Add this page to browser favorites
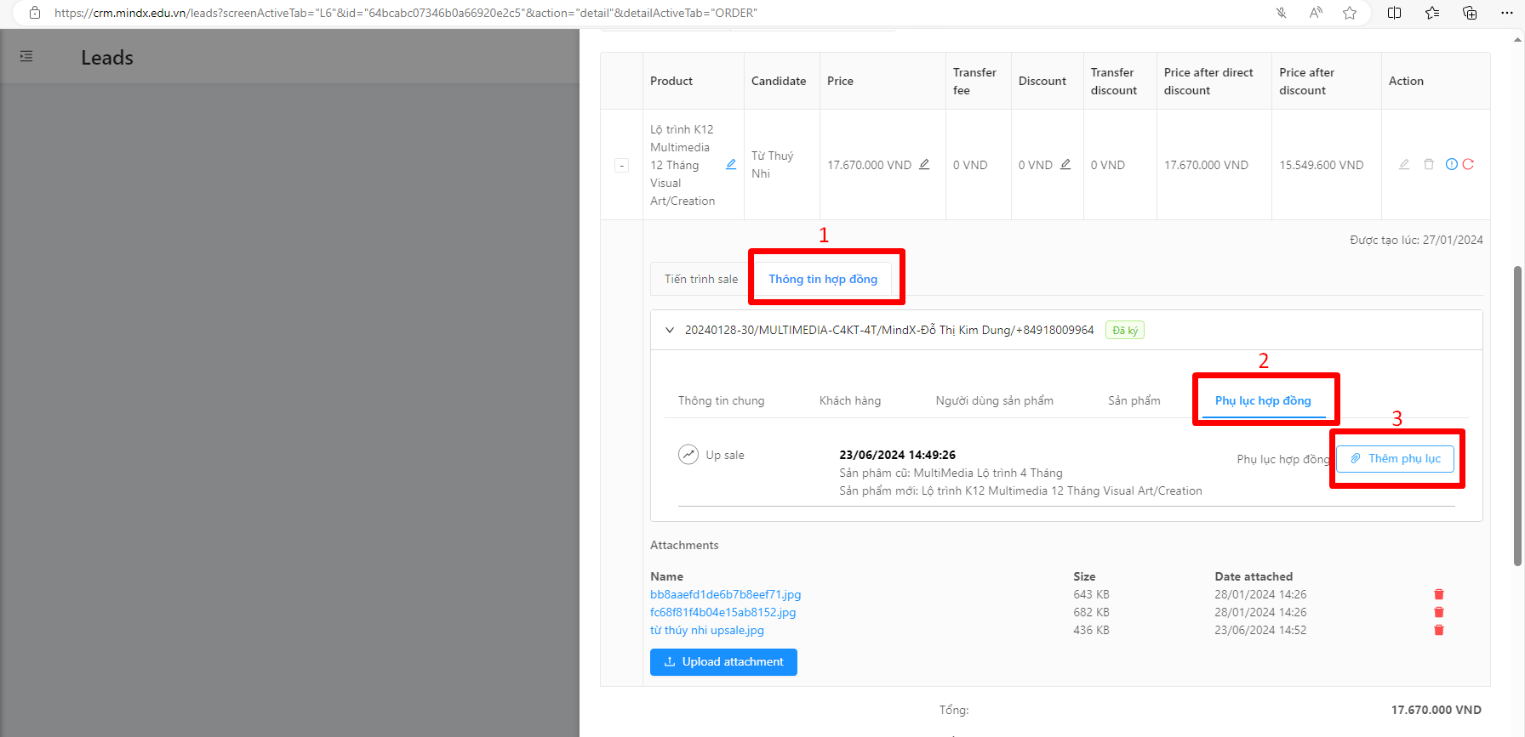The width and height of the screenshot is (1525, 737). point(1350,13)
